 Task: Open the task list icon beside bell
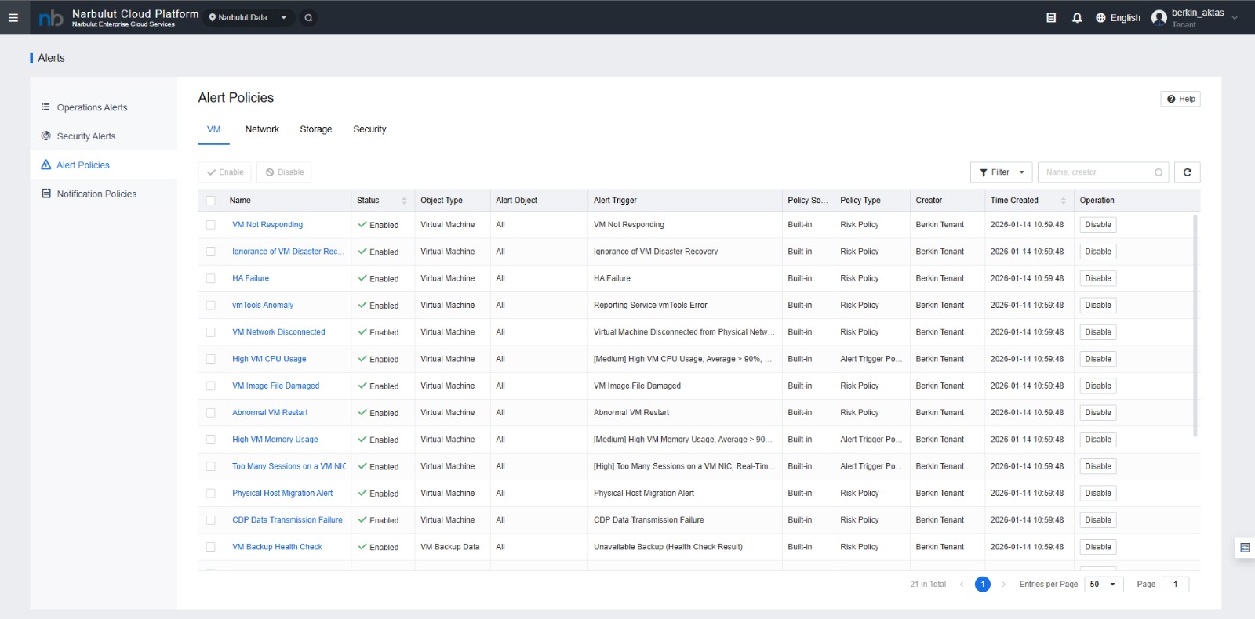[1051, 17]
